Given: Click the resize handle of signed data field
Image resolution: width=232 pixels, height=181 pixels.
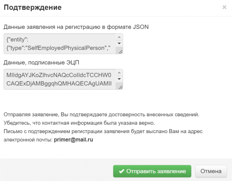Looking at the screenshot, I should click(120, 87).
